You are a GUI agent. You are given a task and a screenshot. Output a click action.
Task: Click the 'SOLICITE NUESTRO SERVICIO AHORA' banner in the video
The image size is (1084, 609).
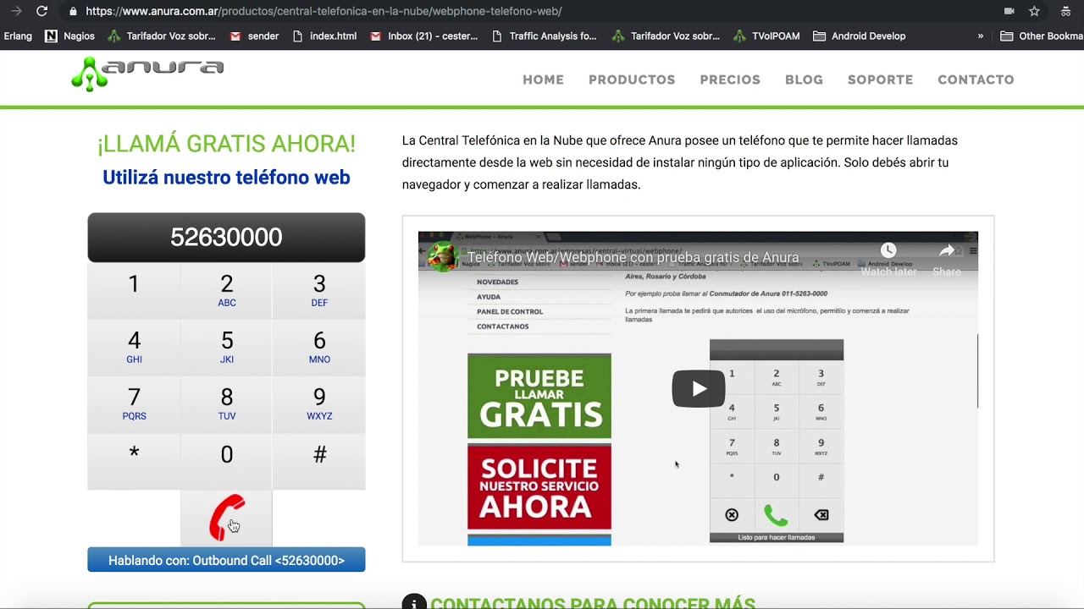539,486
